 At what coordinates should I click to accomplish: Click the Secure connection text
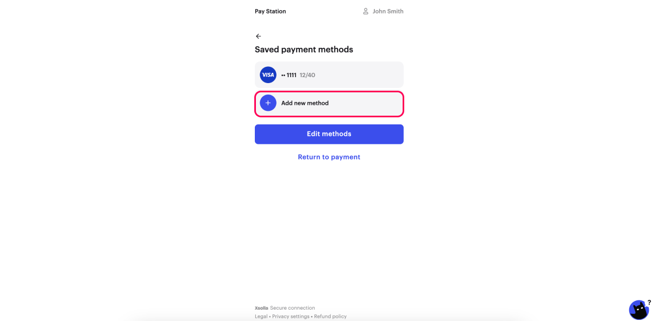[x=292, y=308]
